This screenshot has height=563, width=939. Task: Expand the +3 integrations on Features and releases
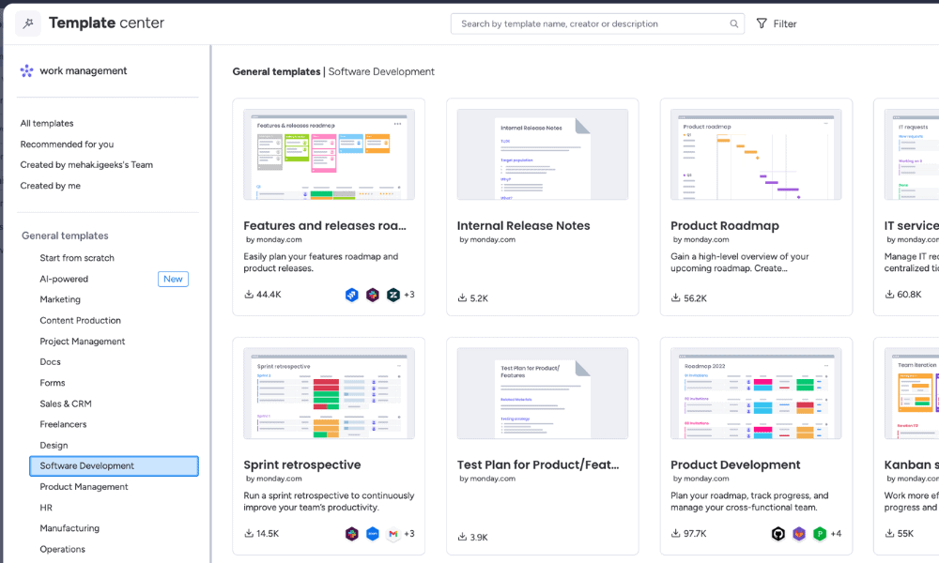[x=409, y=295]
